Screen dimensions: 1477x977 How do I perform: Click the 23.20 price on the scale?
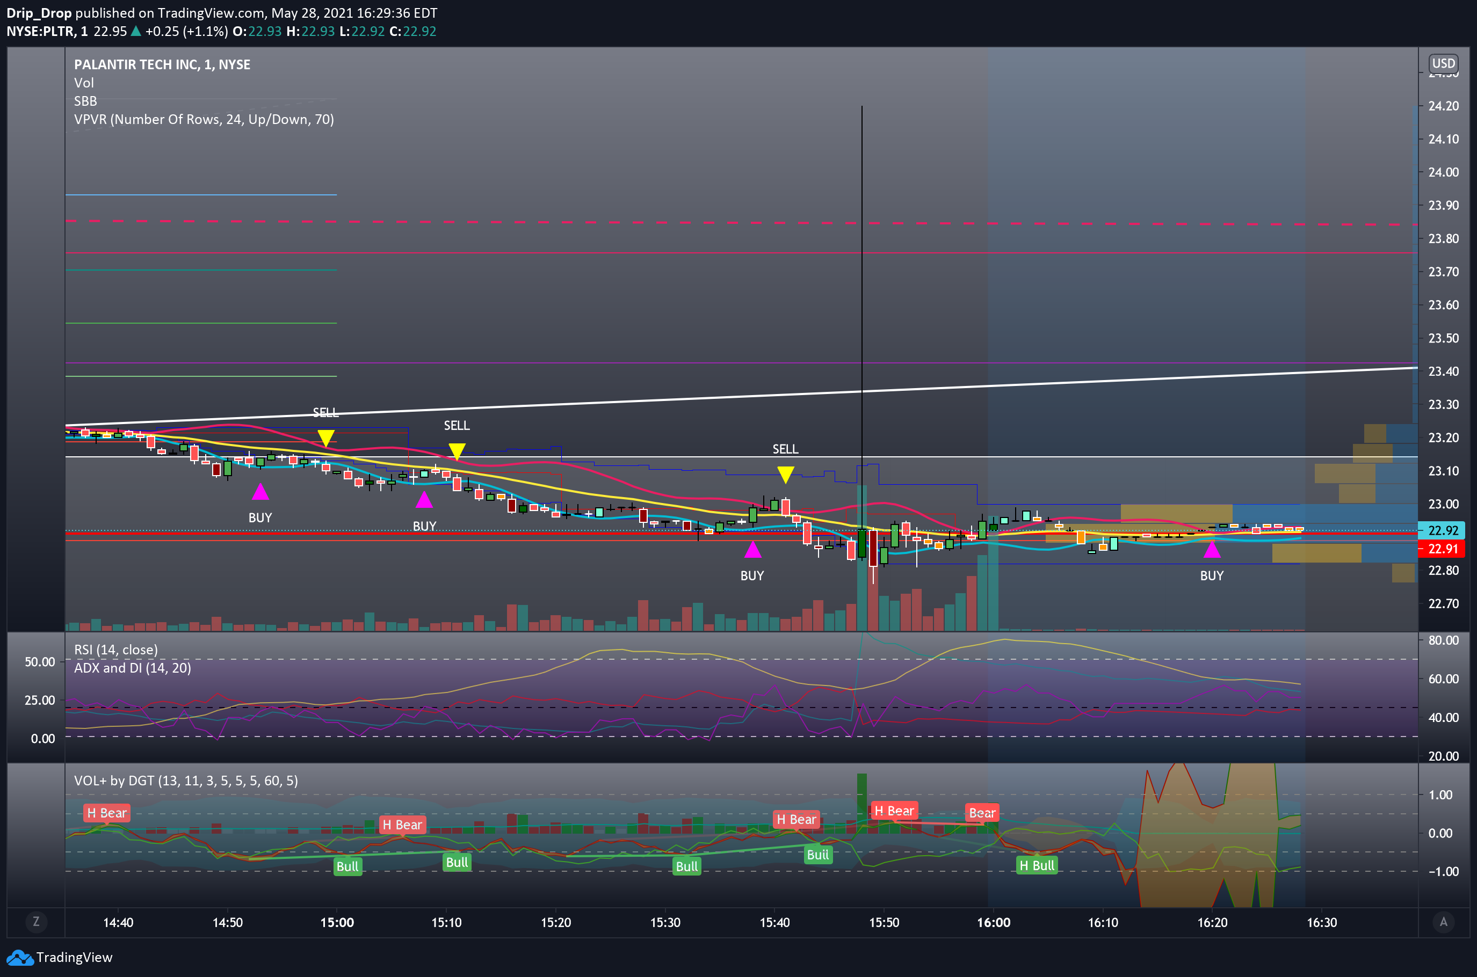pos(1443,438)
